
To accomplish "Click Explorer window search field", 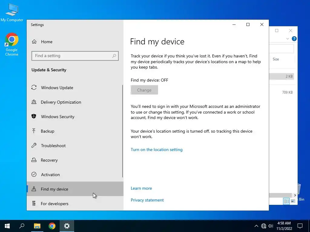I will coord(282,49).
